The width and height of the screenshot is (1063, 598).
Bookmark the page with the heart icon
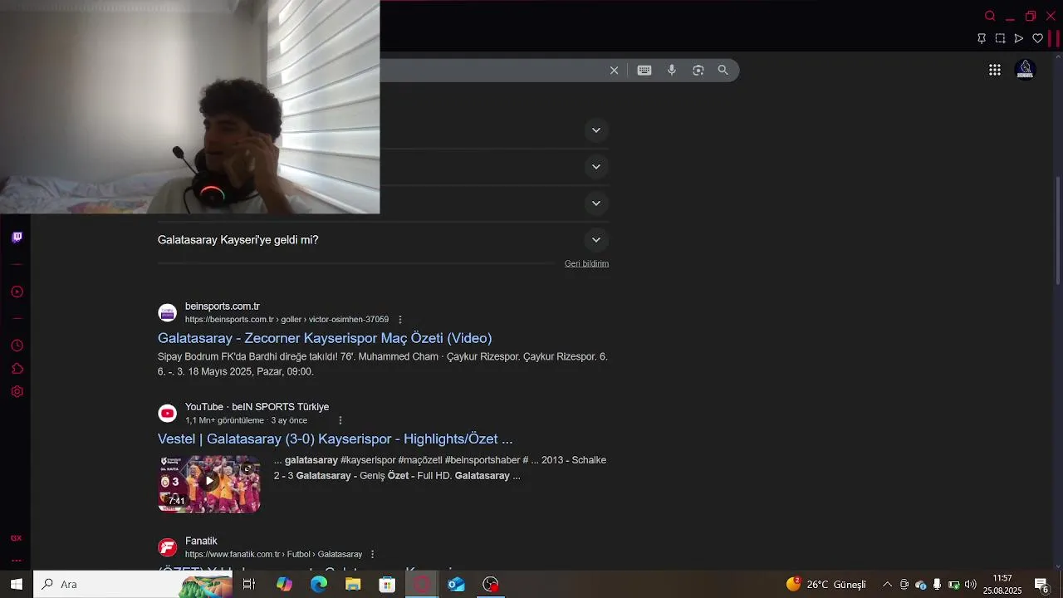click(1037, 38)
